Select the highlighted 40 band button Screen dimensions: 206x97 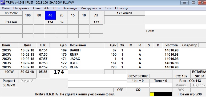click(x=50, y=15)
